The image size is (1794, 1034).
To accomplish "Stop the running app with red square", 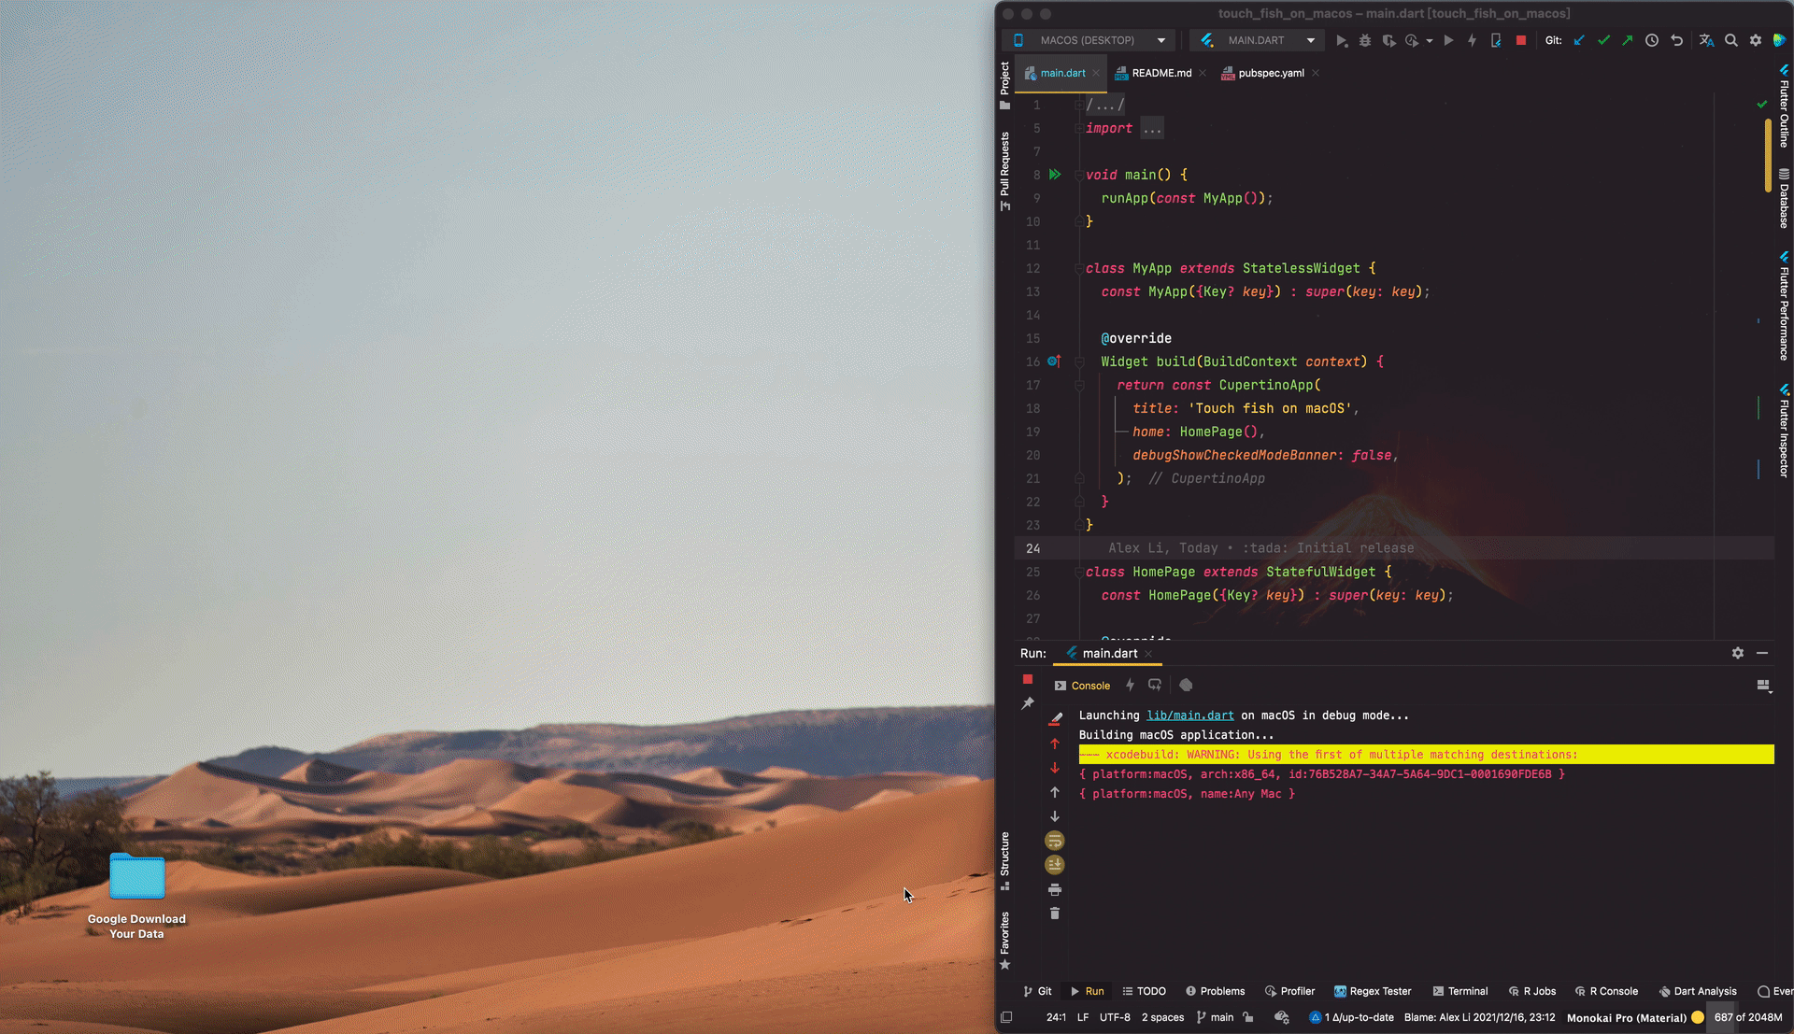I will tap(1521, 40).
